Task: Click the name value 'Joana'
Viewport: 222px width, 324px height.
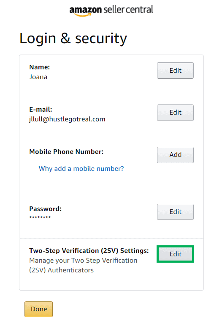Action: point(38,77)
